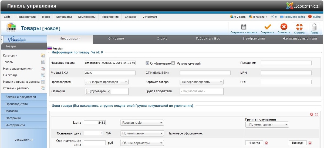Expand the Russian ruble currency dropdown

[x=142, y=123]
